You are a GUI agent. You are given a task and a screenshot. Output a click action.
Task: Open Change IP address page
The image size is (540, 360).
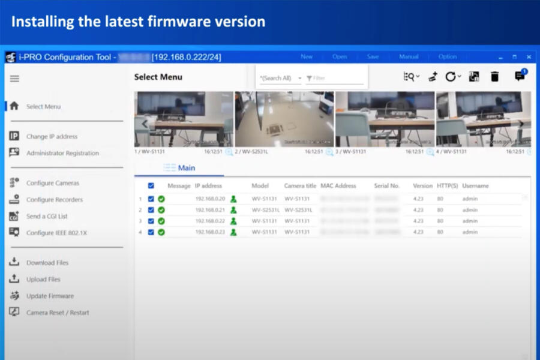pyautogui.click(x=52, y=136)
